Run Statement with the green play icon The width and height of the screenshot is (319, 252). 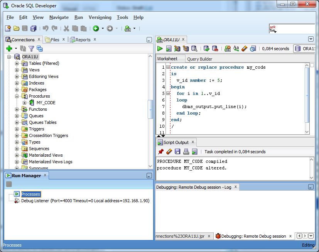(x=160, y=49)
